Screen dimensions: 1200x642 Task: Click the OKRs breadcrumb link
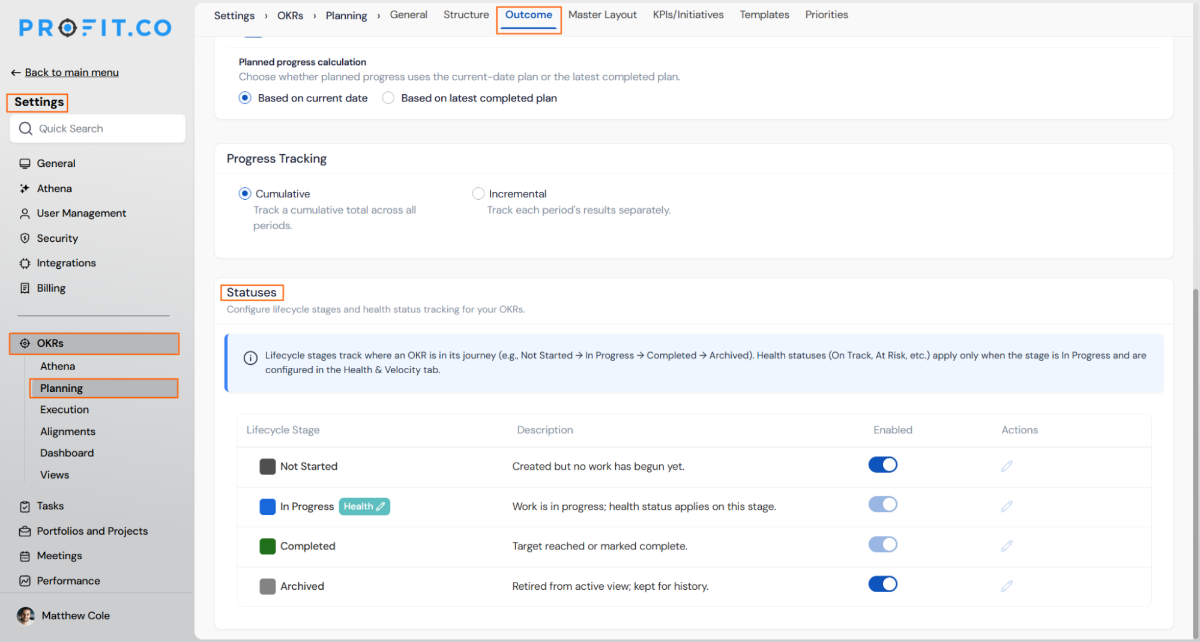(x=290, y=16)
